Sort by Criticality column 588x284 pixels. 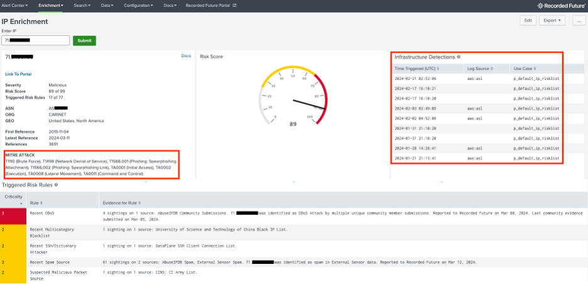pyautogui.click(x=13, y=200)
